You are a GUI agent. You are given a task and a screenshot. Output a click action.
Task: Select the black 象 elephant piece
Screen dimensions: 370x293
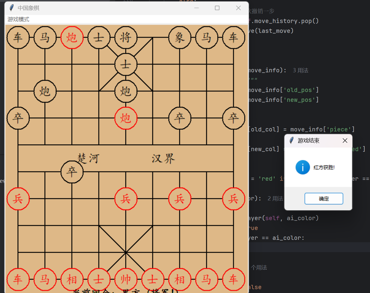pyautogui.click(x=180, y=38)
